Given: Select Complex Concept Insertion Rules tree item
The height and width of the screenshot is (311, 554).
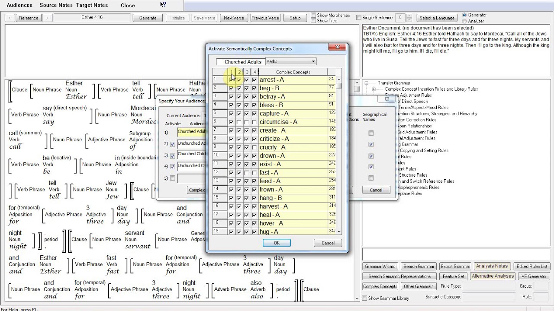Looking at the screenshot, I should 432,89.
